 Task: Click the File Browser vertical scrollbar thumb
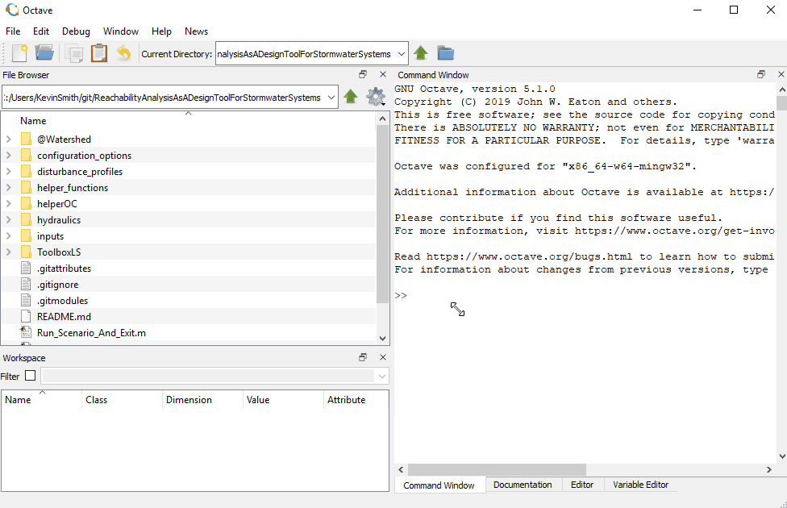click(x=382, y=214)
